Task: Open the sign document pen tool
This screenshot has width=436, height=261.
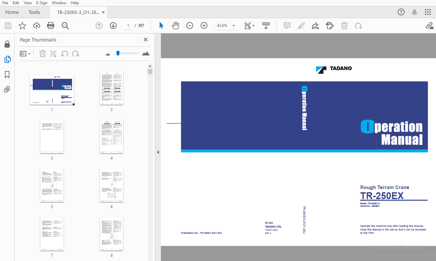Action: click(x=315, y=26)
